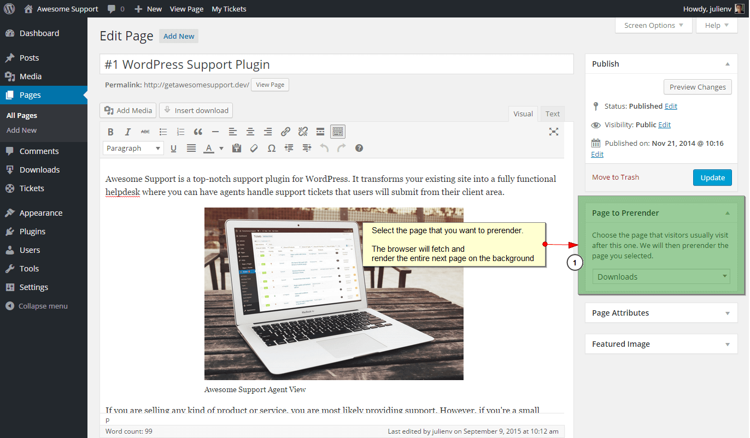Viewport: 750px width, 438px height.
Task: Open the Help dropdown tab
Action: coord(717,25)
